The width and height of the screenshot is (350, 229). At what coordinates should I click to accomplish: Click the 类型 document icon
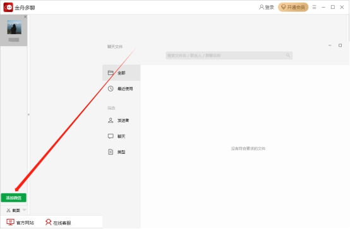(111, 152)
